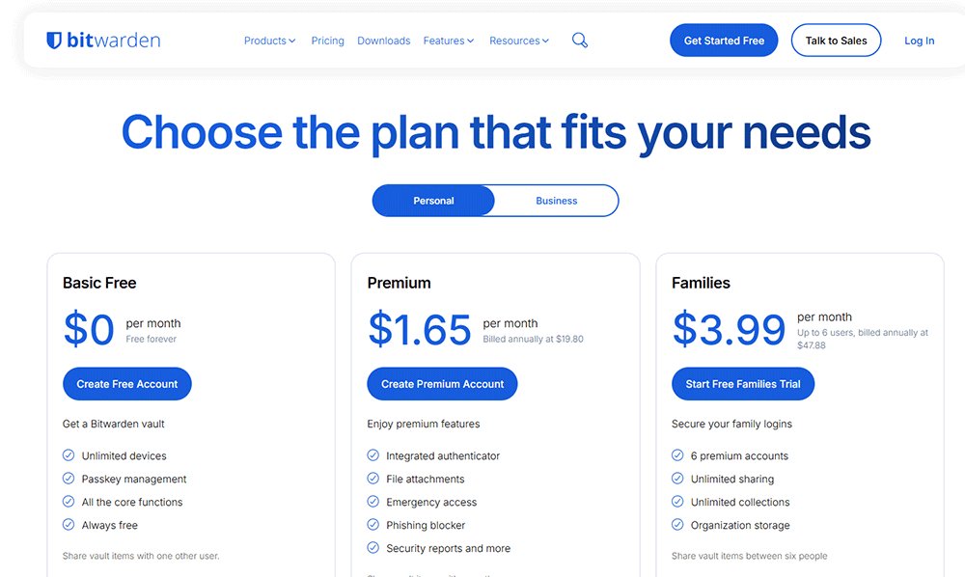The image size is (965, 577).
Task: Switch to the Business plan toggle
Action: click(556, 201)
